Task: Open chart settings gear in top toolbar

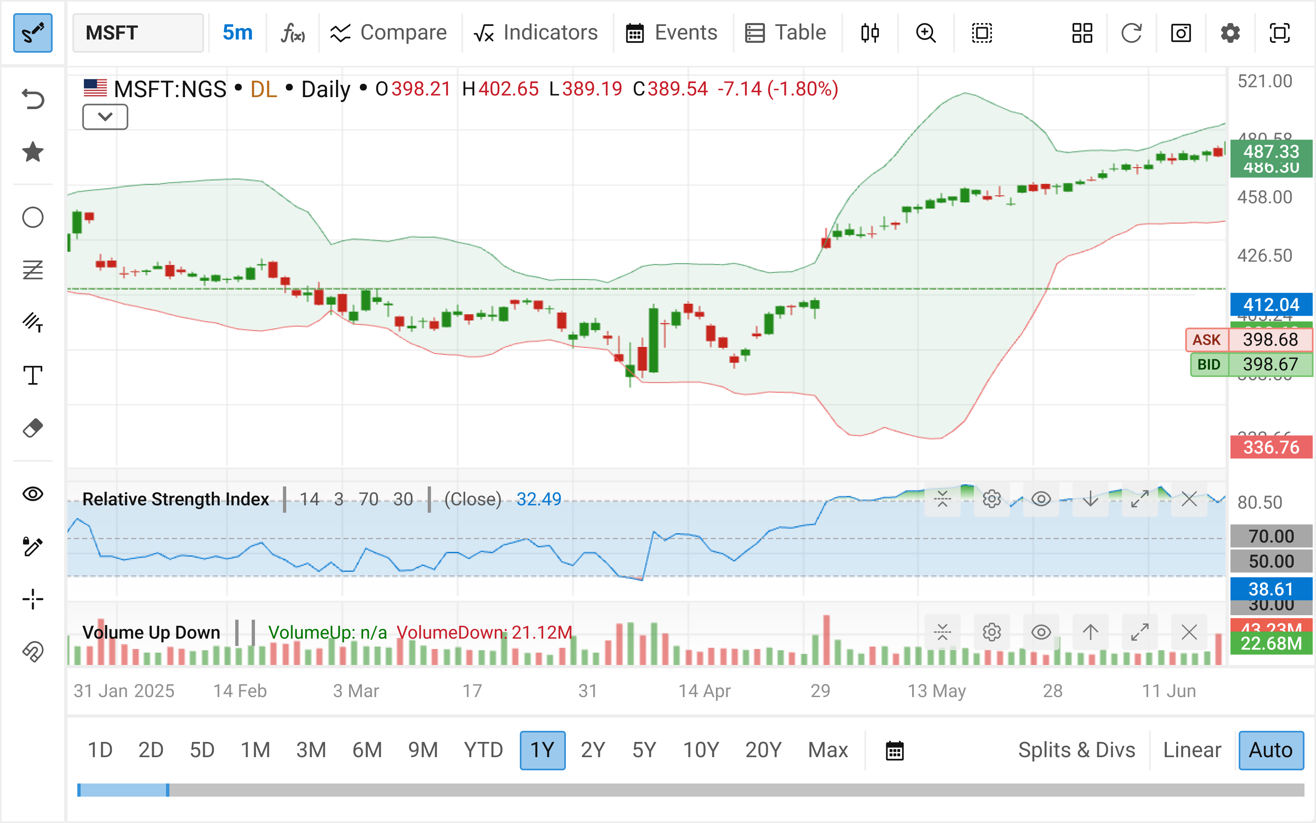Action: [1230, 33]
